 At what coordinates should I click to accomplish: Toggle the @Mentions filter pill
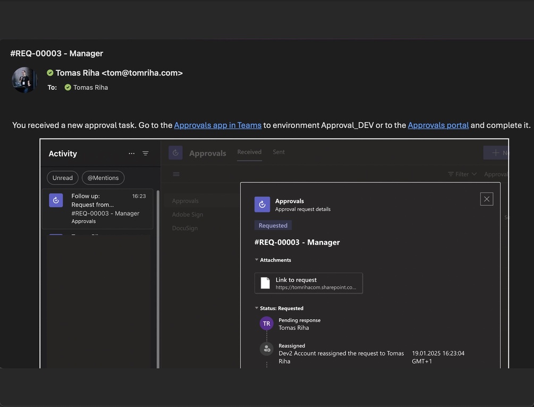click(x=103, y=178)
